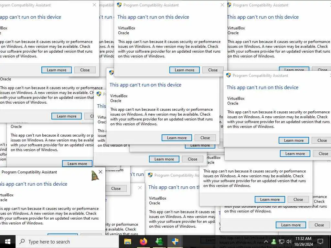Click Learn more in the top-center dialog
331x248 pixels.
click(185, 70)
